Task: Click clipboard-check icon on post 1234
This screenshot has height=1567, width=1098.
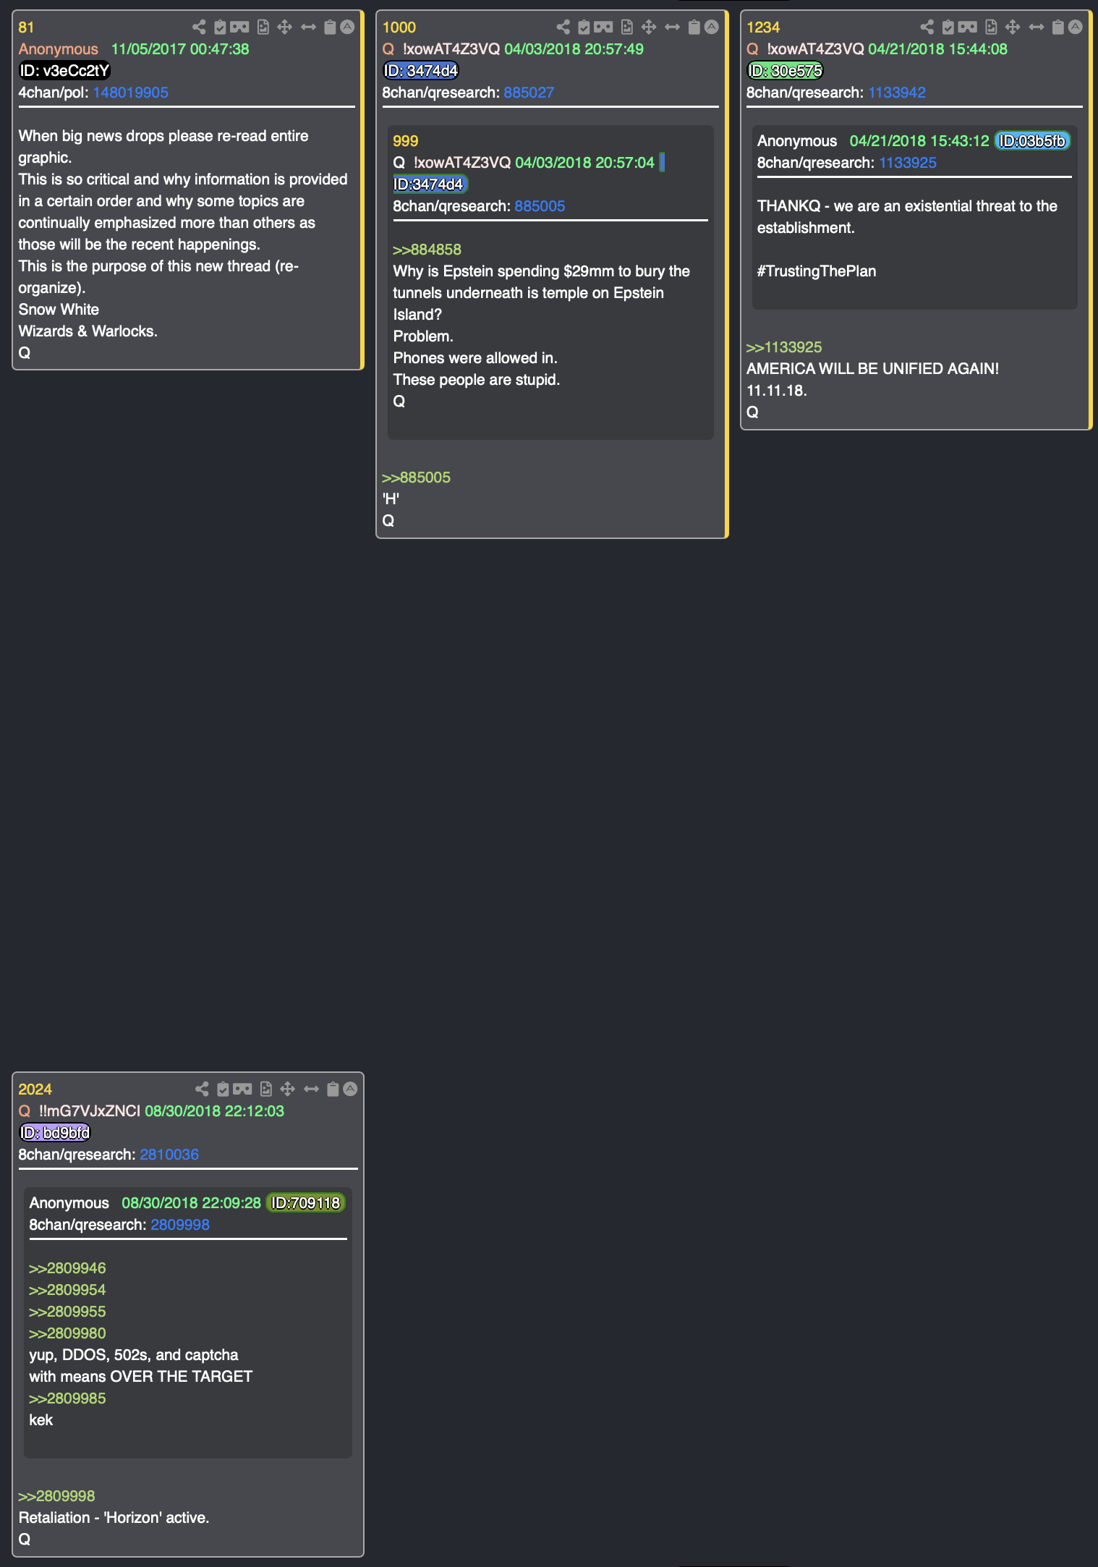Action: (948, 27)
